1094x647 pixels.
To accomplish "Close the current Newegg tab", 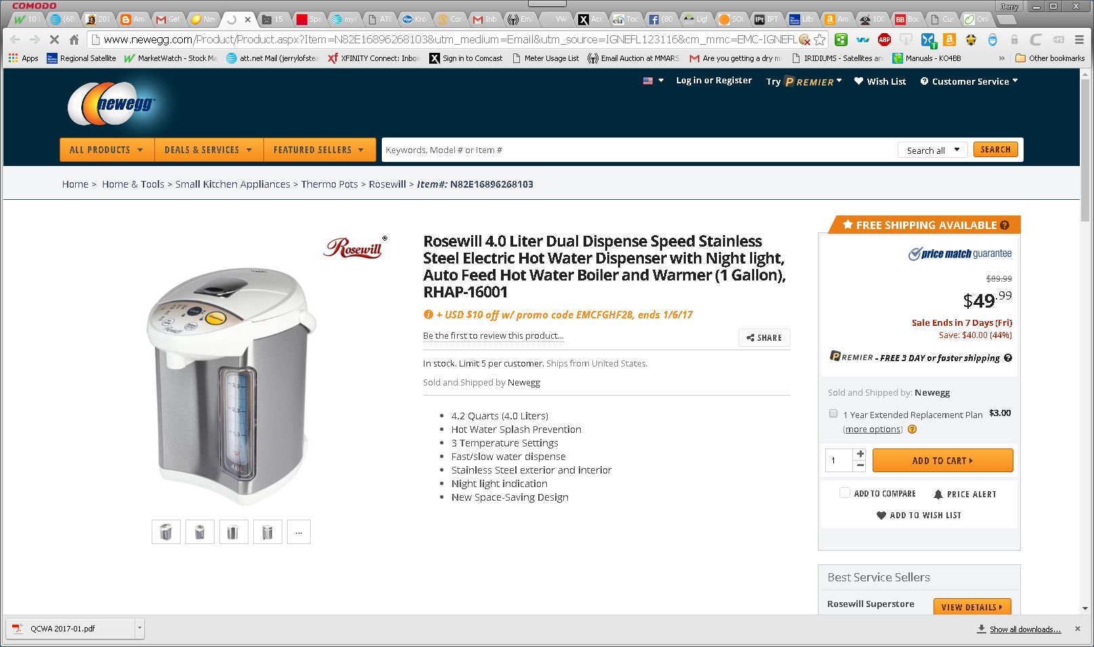I will click(248, 19).
